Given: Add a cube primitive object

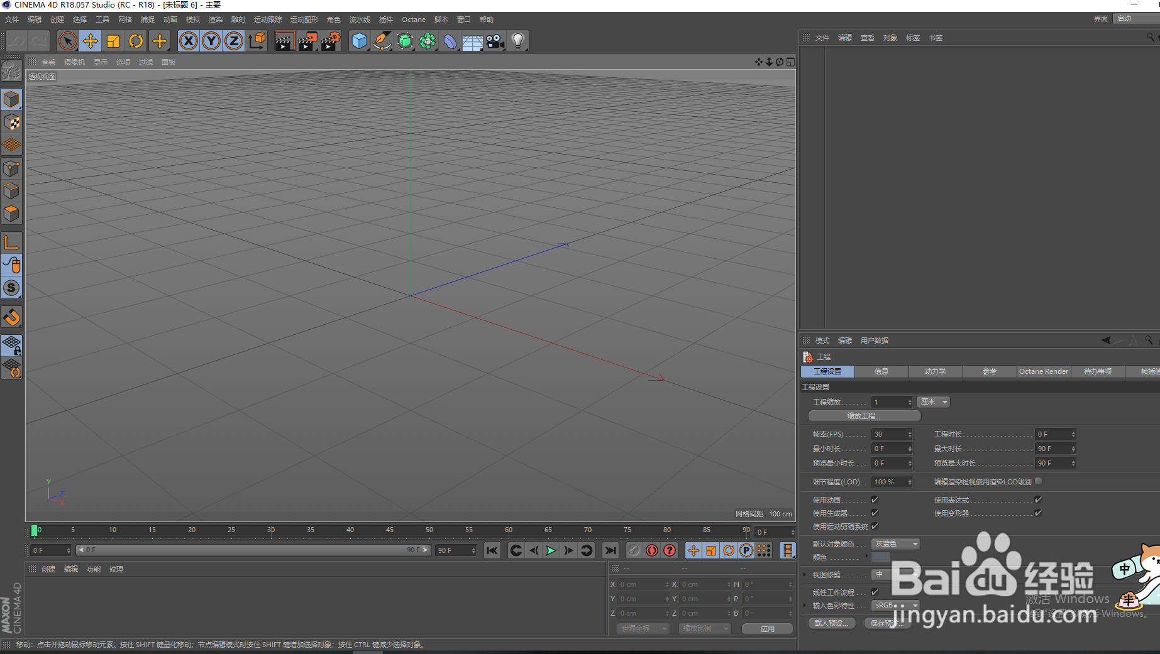Looking at the screenshot, I should tap(359, 41).
